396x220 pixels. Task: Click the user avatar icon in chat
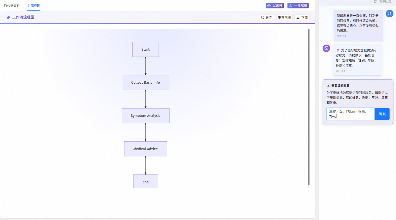(x=390, y=13)
